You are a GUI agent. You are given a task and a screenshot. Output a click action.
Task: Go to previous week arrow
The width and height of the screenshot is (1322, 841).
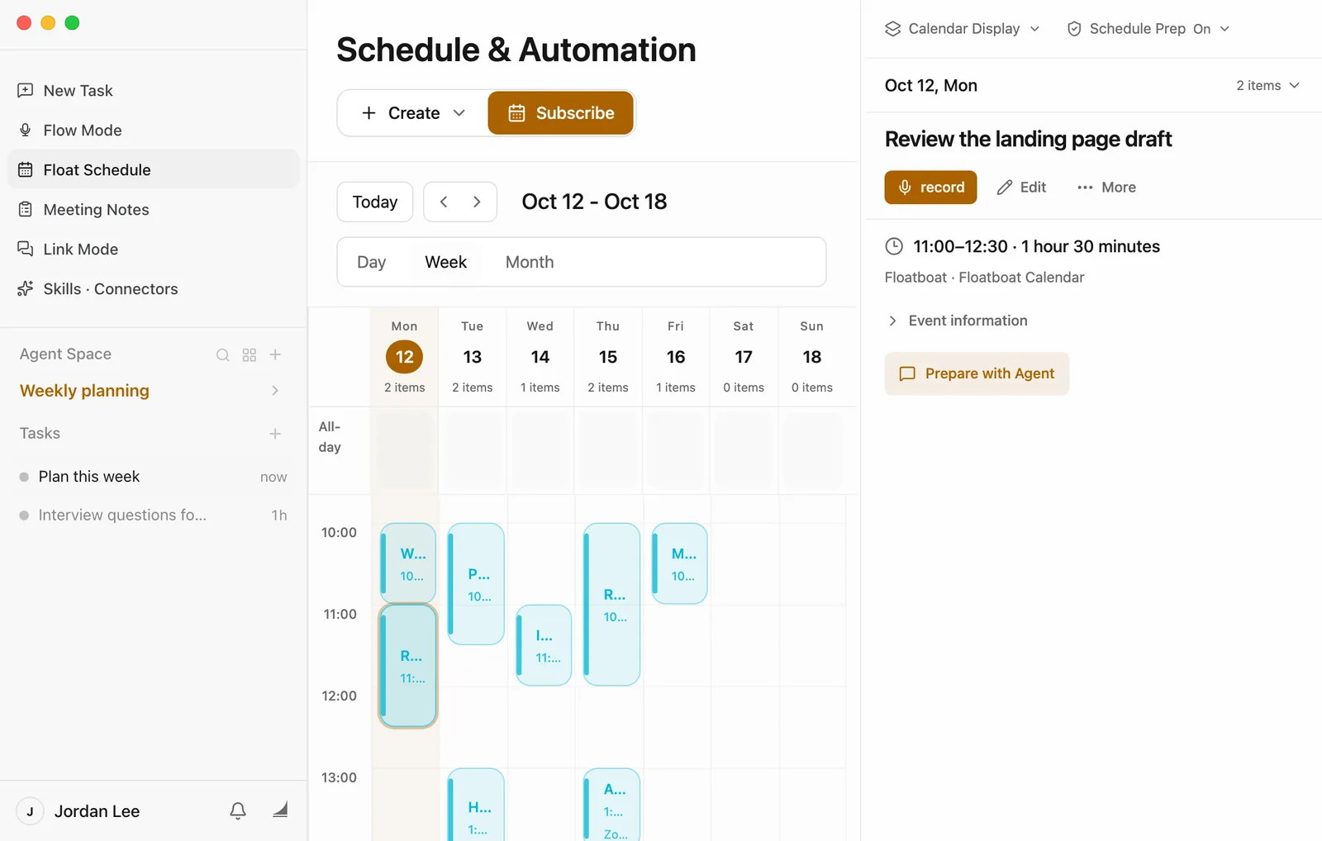pos(444,202)
